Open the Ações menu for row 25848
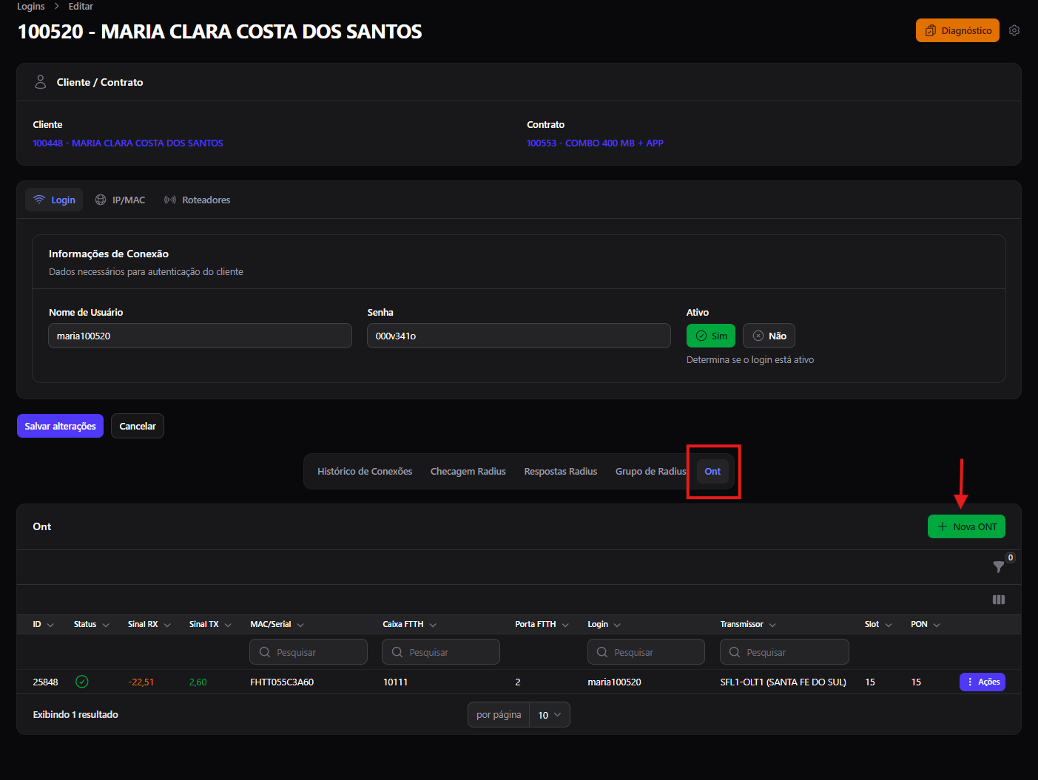The image size is (1038, 780). tap(983, 682)
